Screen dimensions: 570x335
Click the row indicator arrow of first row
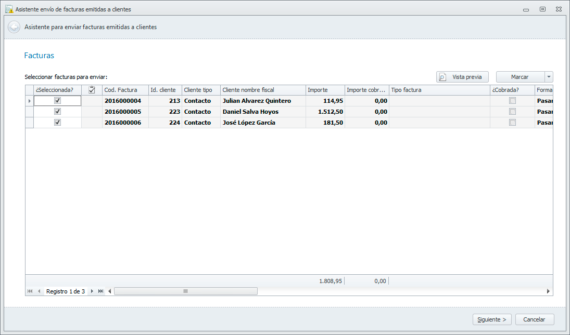click(30, 101)
